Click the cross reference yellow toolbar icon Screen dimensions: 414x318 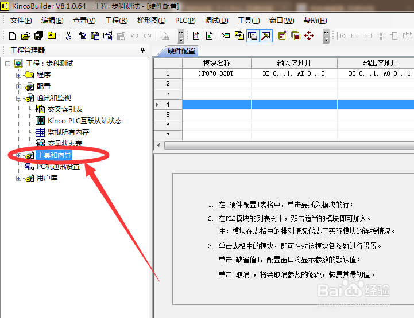click(239, 36)
